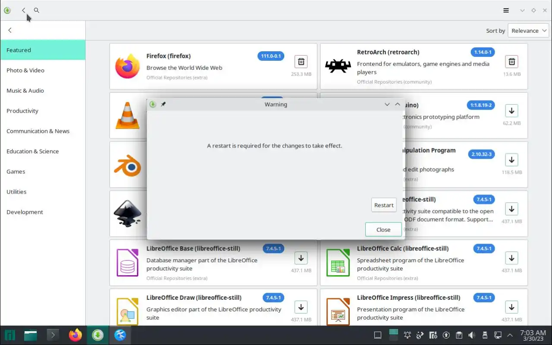Launch the terminal from the taskbar
Screen dimensions: 552x345
tap(53, 335)
